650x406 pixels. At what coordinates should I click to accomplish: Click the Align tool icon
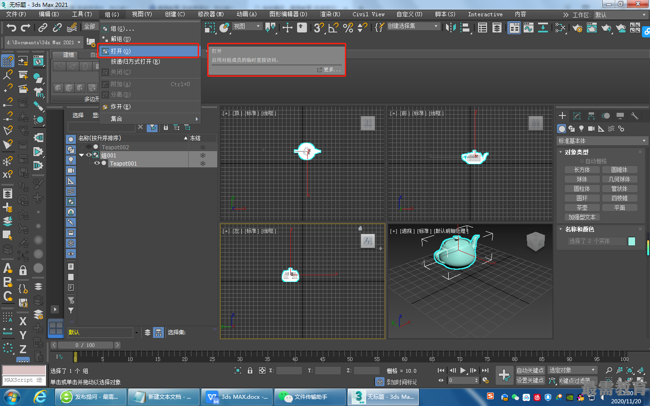(465, 28)
